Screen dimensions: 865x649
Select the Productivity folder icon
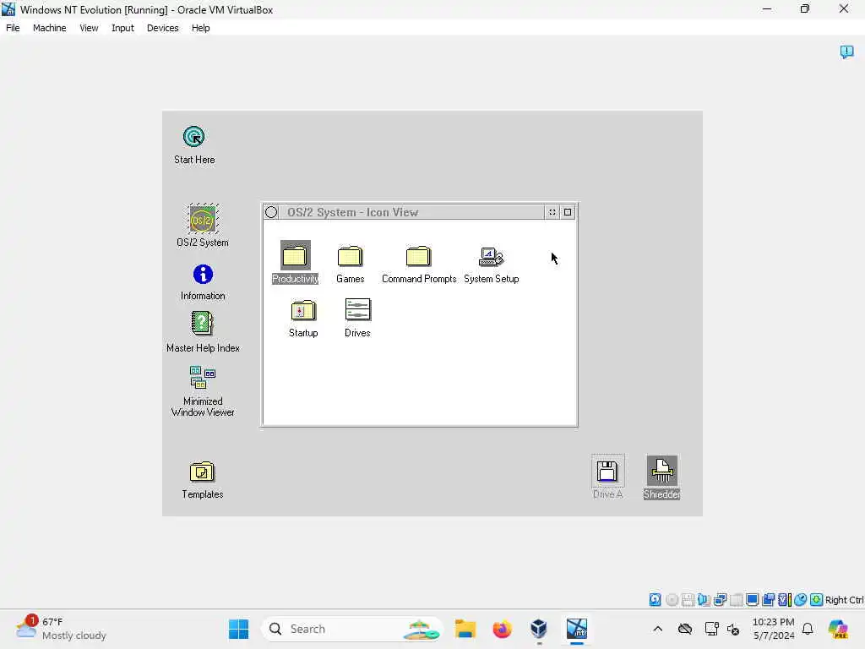[x=295, y=255]
